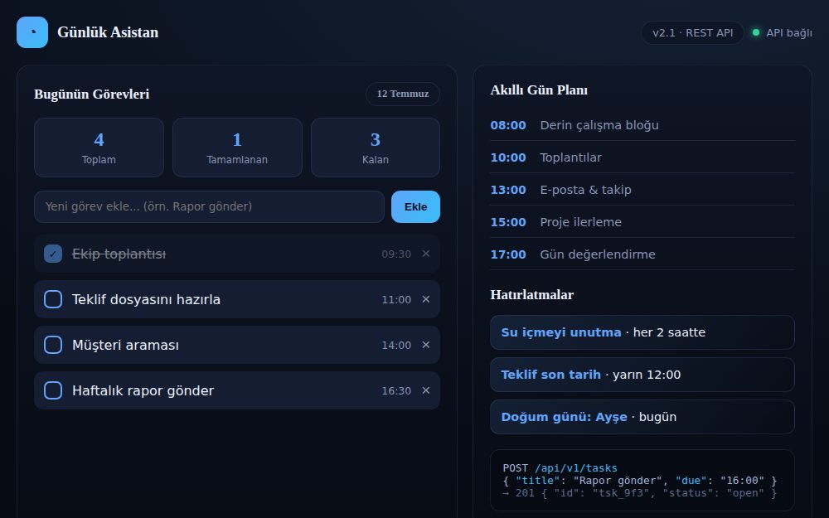This screenshot has width=829, height=518.
Task: Open the Su içmeyi unutma reminder
Action: (x=642, y=332)
